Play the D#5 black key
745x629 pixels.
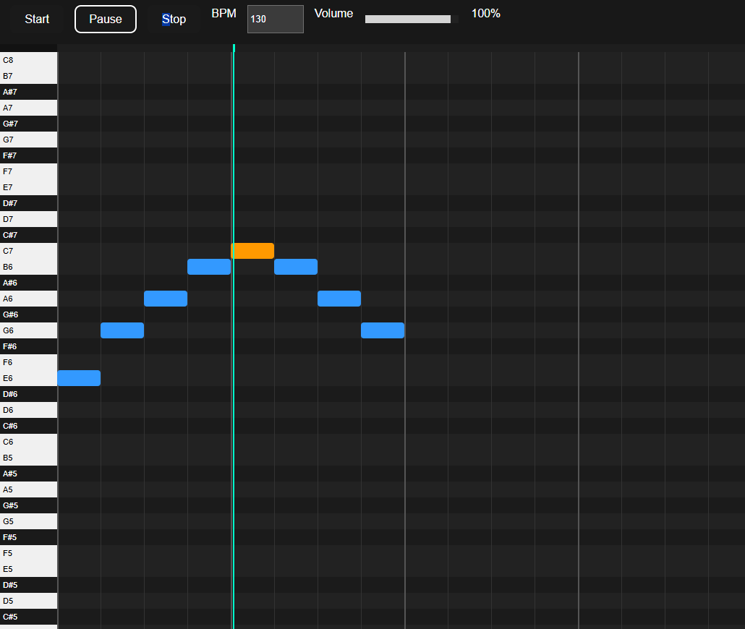[28, 585]
